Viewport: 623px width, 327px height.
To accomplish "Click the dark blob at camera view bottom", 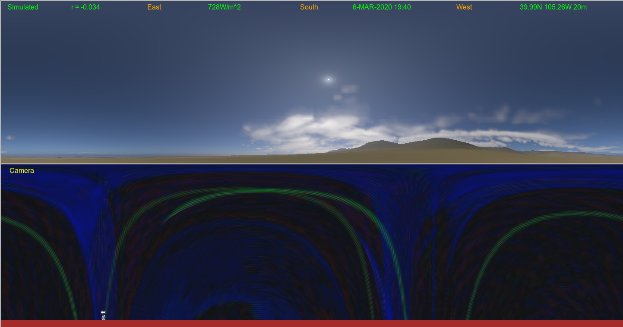I will click(225, 311).
